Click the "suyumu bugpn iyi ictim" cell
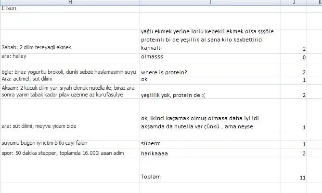 click(70, 143)
